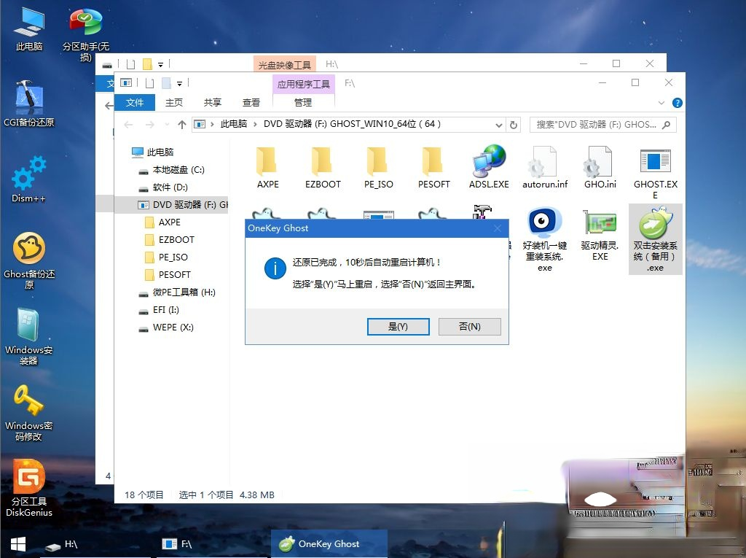Expand the ribbon with the chevron
Image resolution: width=746 pixels, height=558 pixels.
point(661,103)
